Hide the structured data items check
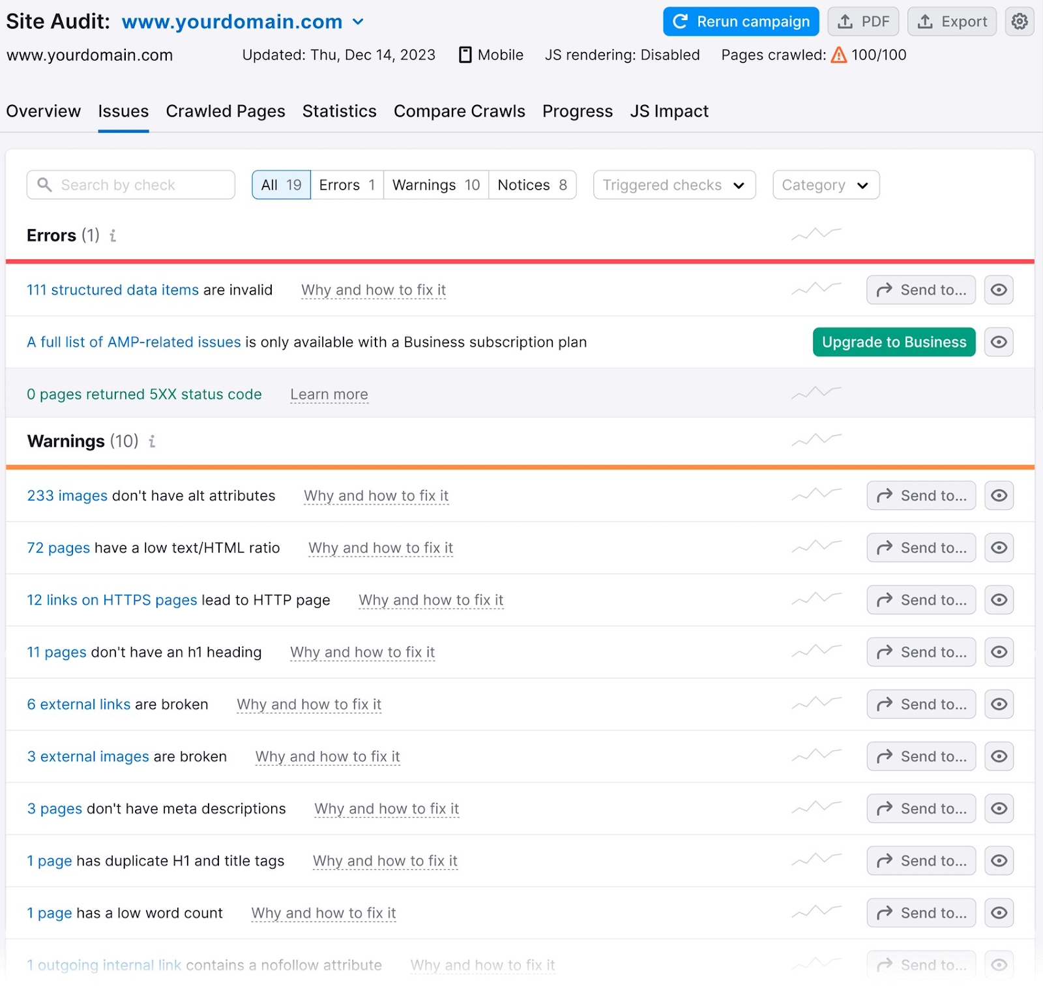Image resolution: width=1043 pixels, height=986 pixels. [x=998, y=290]
